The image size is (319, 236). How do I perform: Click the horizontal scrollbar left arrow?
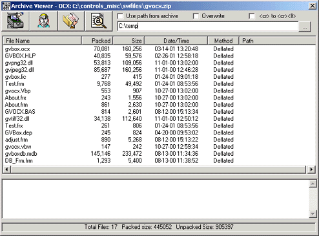[x=6, y=169]
